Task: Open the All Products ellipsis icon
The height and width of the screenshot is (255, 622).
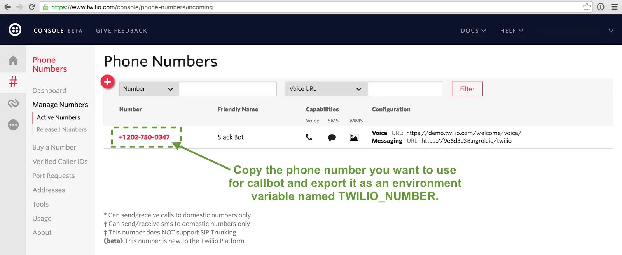Action: click(x=13, y=125)
